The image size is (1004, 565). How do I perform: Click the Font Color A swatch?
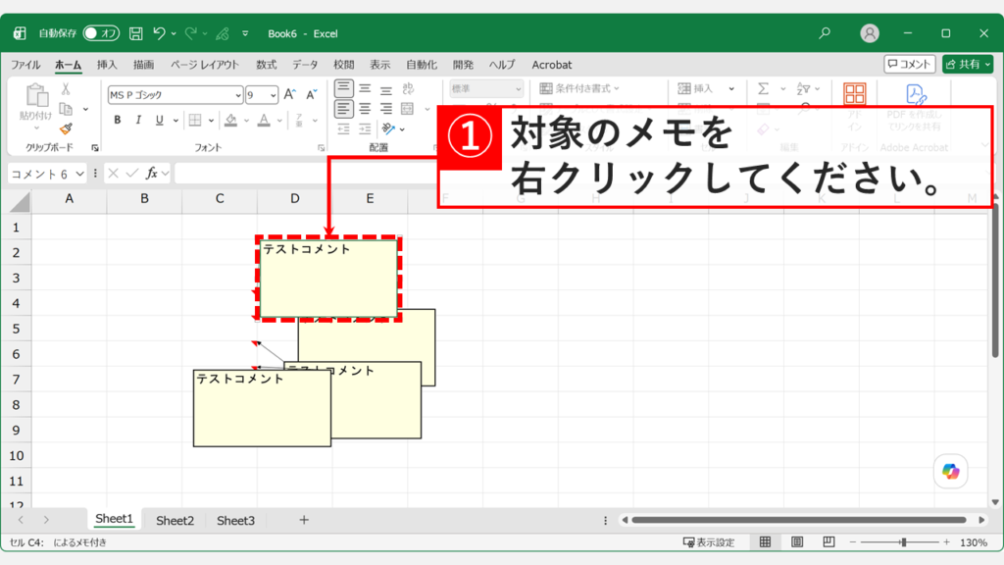[x=264, y=120]
